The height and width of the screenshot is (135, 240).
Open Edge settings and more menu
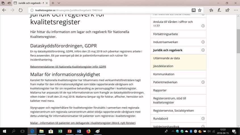[x=236, y=10]
